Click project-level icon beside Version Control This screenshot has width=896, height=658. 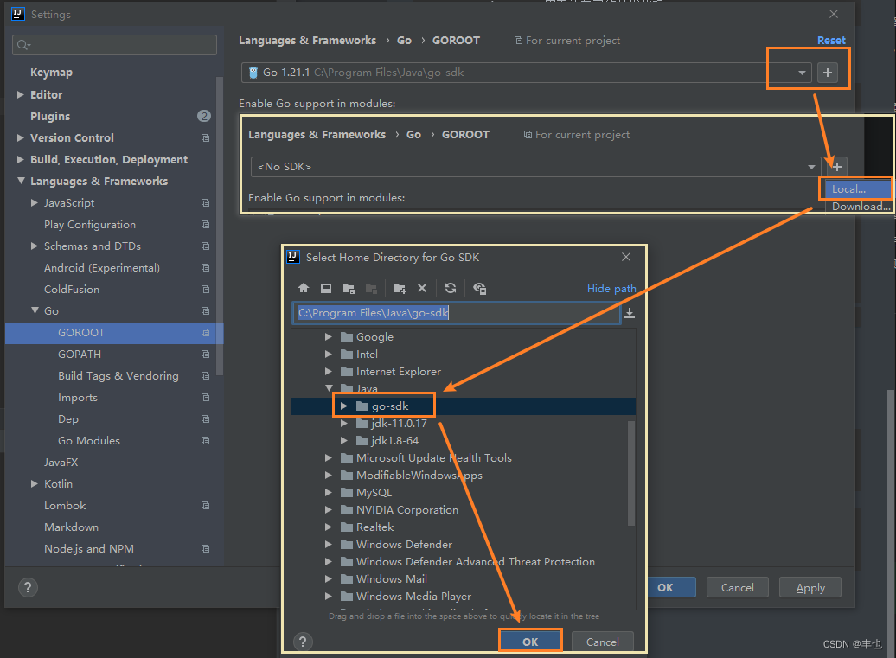[205, 137]
